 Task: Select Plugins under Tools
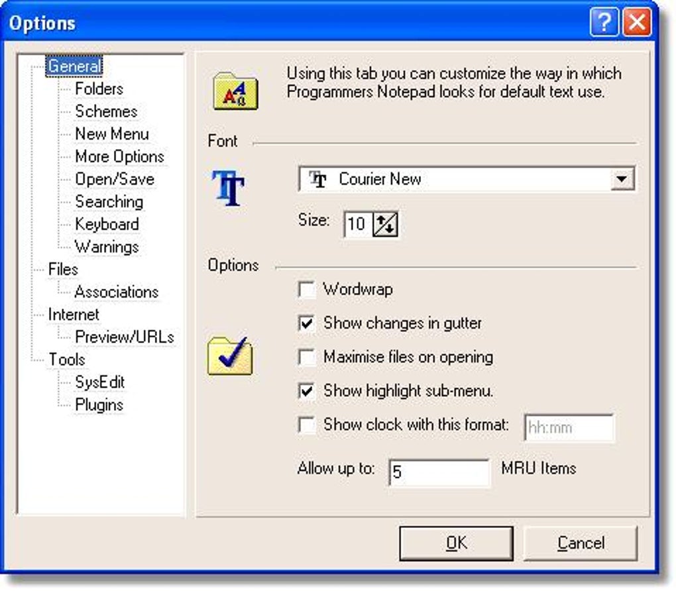[99, 405]
